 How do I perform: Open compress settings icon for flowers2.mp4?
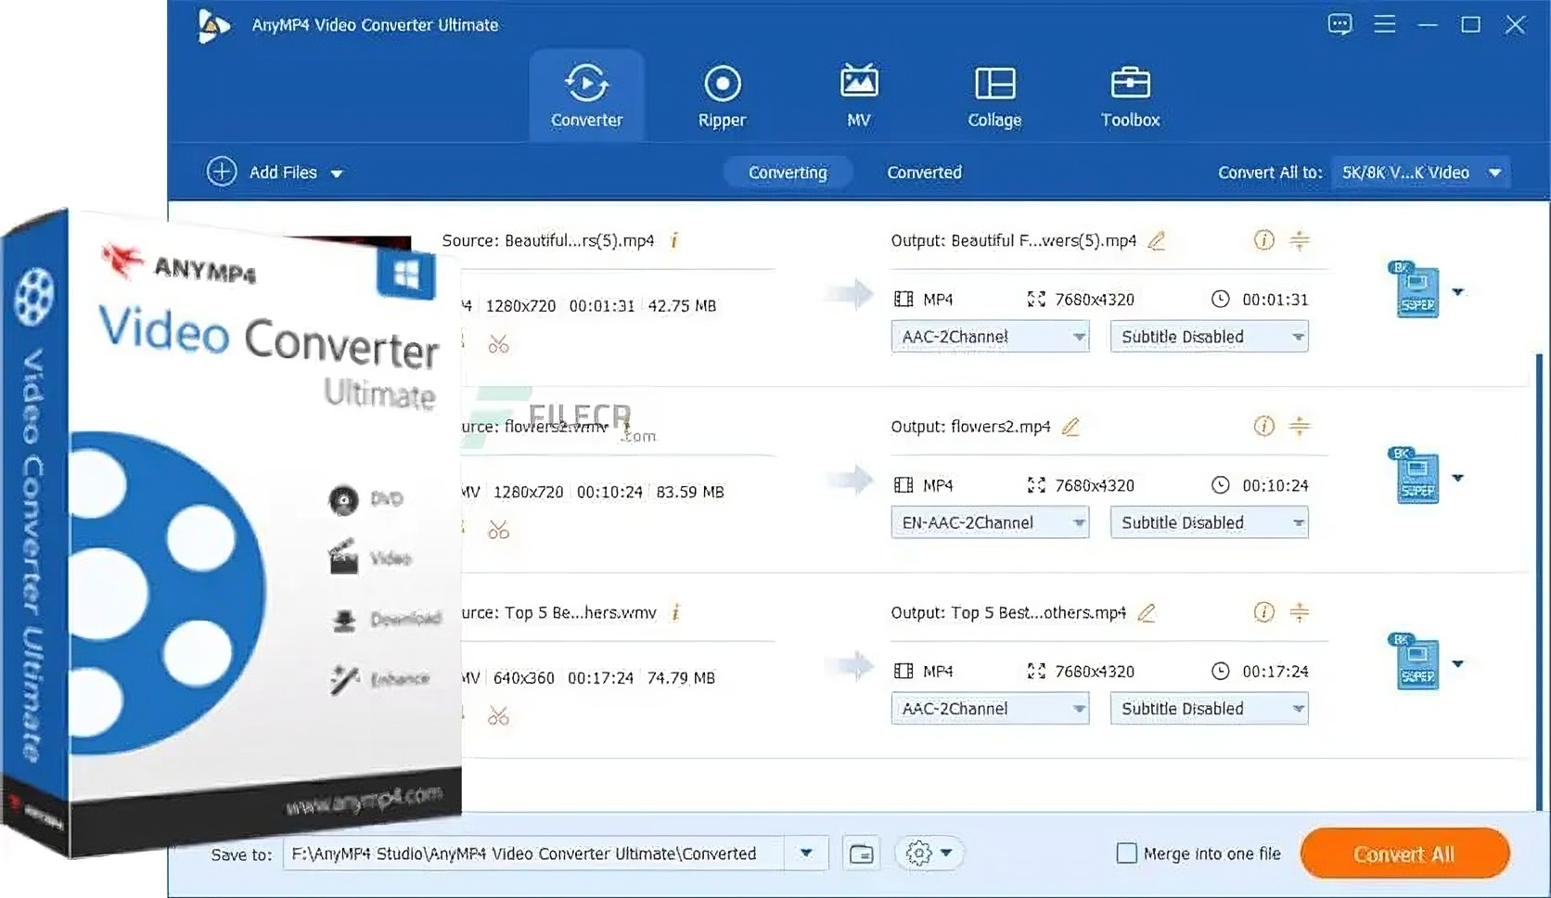pos(1300,426)
